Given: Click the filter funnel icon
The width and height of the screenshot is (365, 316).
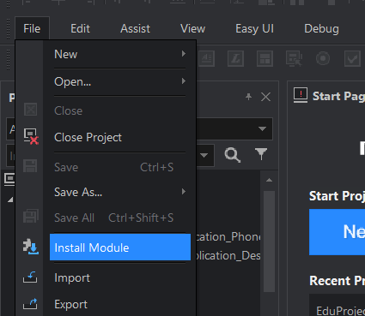Looking at the screenshot, I should tap(261, 154).
